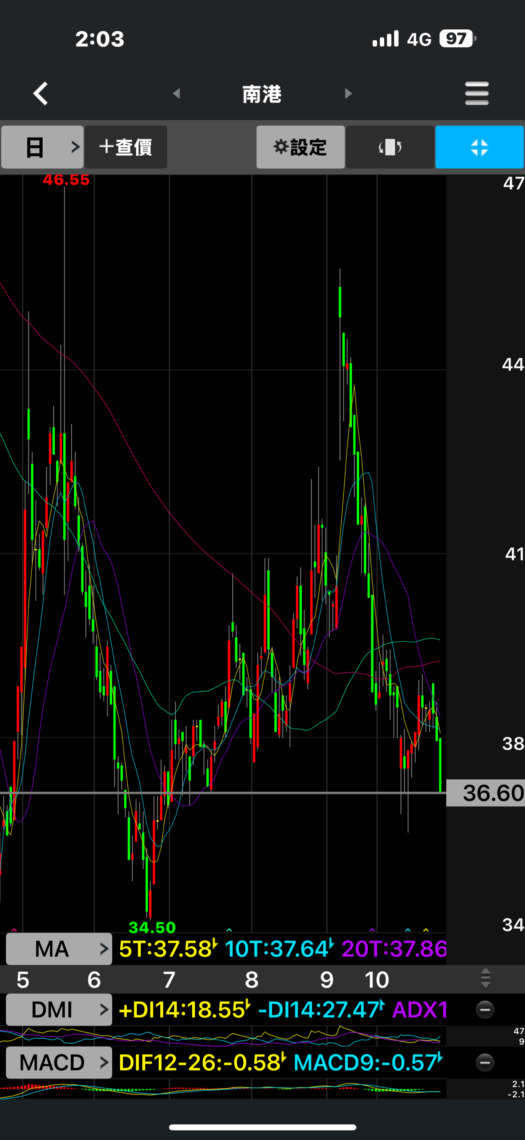This screenshot has height=1140, width=525.
Task: Tap the 南港 stock title
Action: click(262, 94)
